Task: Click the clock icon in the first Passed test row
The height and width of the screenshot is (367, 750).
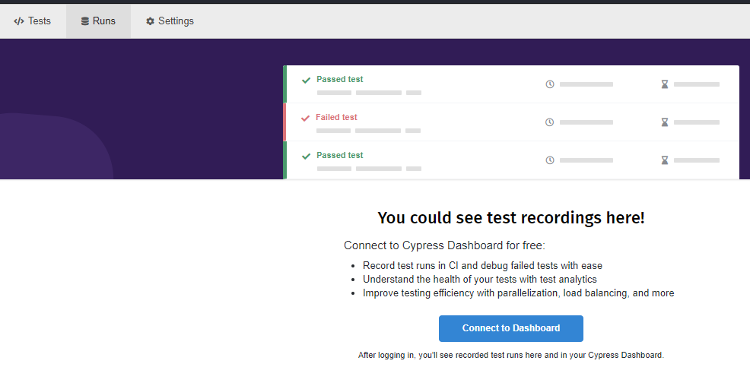Action: tap(550, 84)
